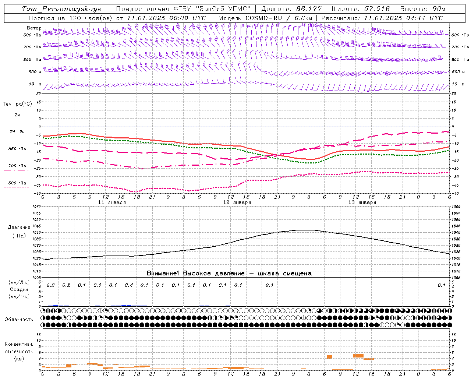Click the 10 м wind level label on left
Image resolution: width=471 pixels, height=377 pixels.
pyautogui.click(x=35, y=84)
